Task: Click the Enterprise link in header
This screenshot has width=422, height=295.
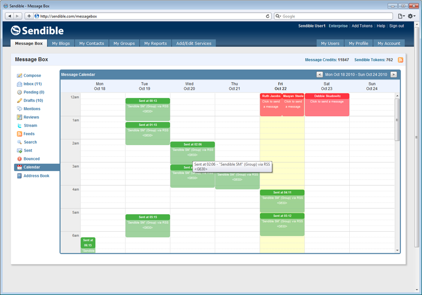Action: (x=338, y=26)
